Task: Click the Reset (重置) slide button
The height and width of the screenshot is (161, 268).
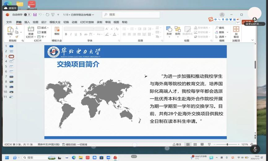Action: click(x=42, y=32)
